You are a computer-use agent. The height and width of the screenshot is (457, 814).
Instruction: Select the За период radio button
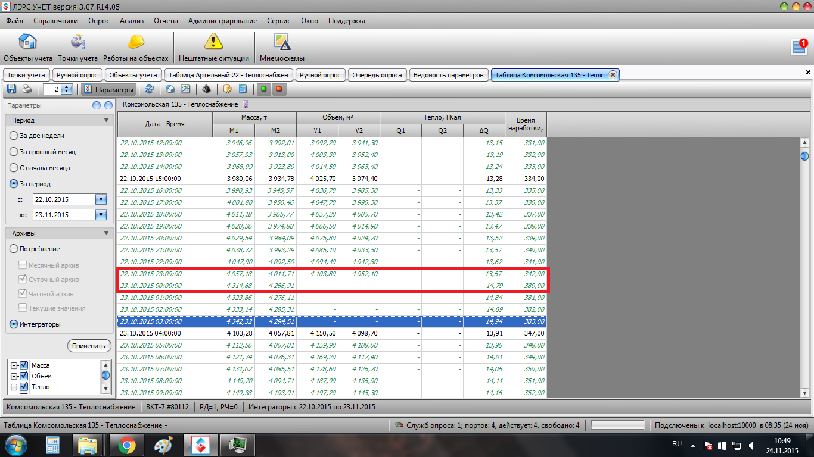(x=14, y=184)
